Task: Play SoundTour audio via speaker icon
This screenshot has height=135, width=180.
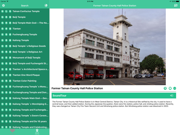Action: [172, 96]
